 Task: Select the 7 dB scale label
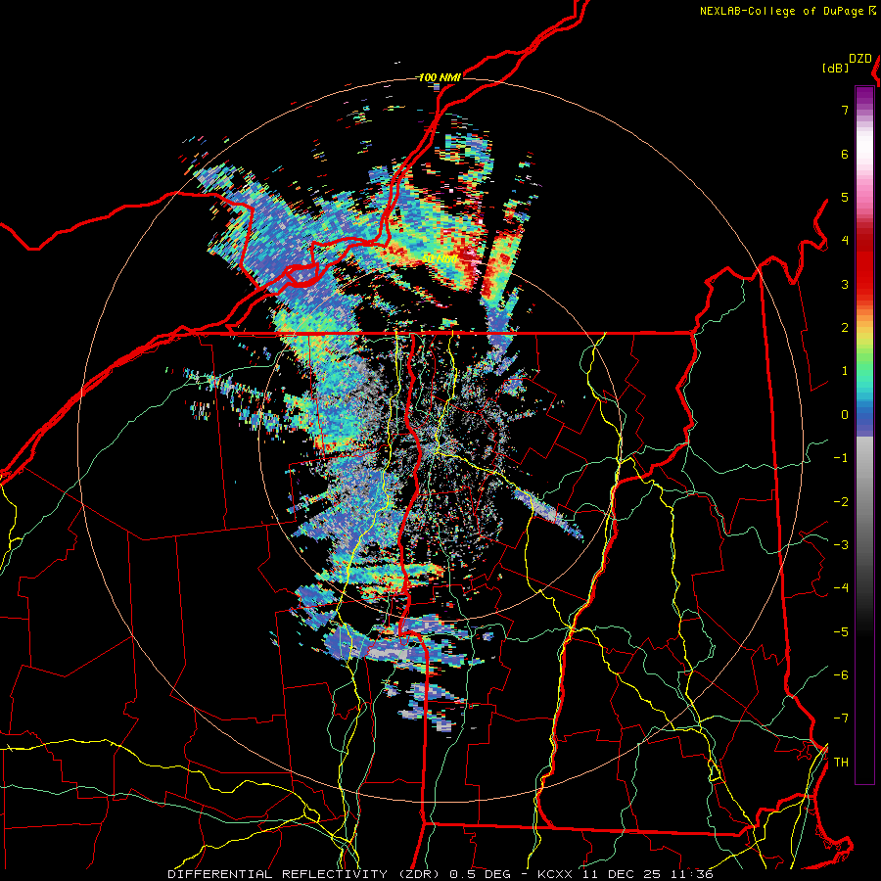coord(845,110)
